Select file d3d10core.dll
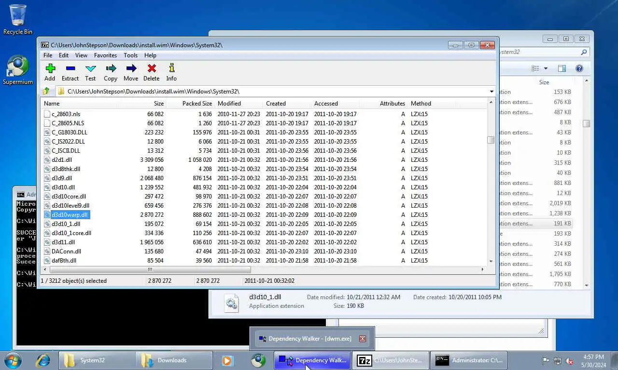The width and height of the screenshot is (618, 370). click(69, 197)
